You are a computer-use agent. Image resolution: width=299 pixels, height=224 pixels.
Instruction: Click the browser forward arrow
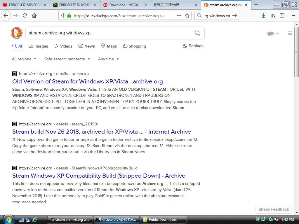[x=16, y=15]
